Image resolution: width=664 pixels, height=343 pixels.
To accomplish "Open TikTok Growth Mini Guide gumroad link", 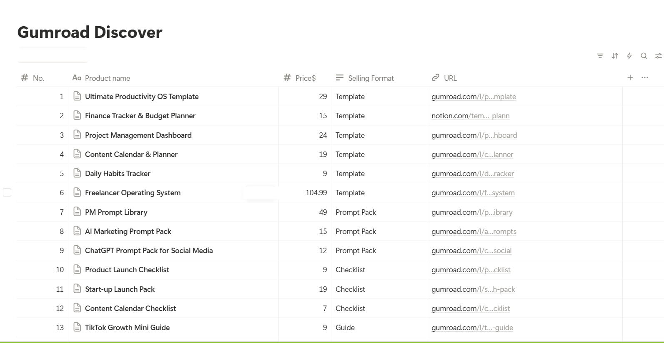I will point(472,328).
